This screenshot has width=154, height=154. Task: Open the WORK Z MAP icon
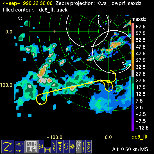tap(19, 147)
